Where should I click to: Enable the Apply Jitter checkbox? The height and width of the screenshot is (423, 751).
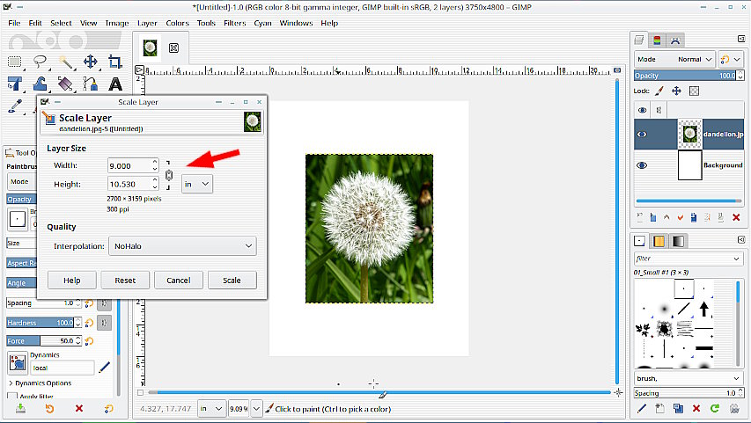pos(12,397)
